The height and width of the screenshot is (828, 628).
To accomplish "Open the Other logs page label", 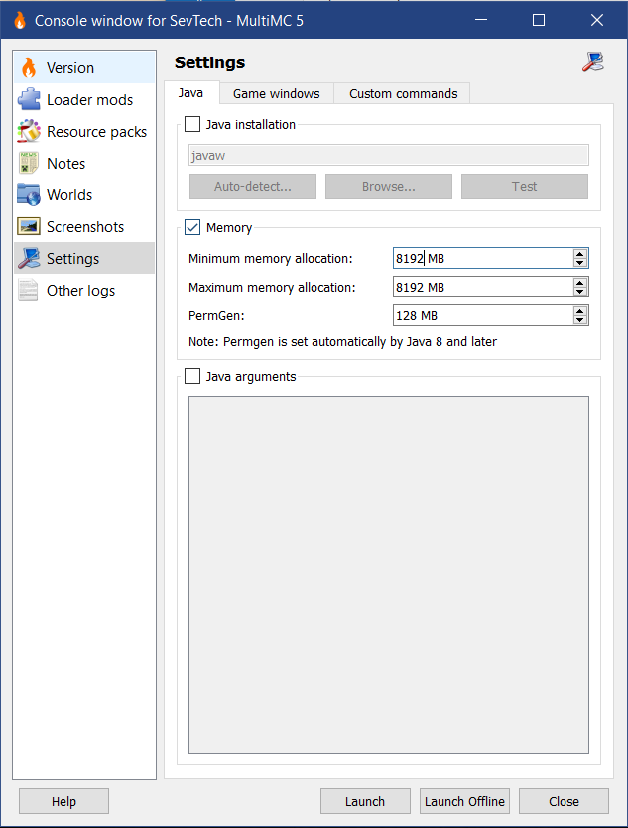I will click(x=80, y=290).
